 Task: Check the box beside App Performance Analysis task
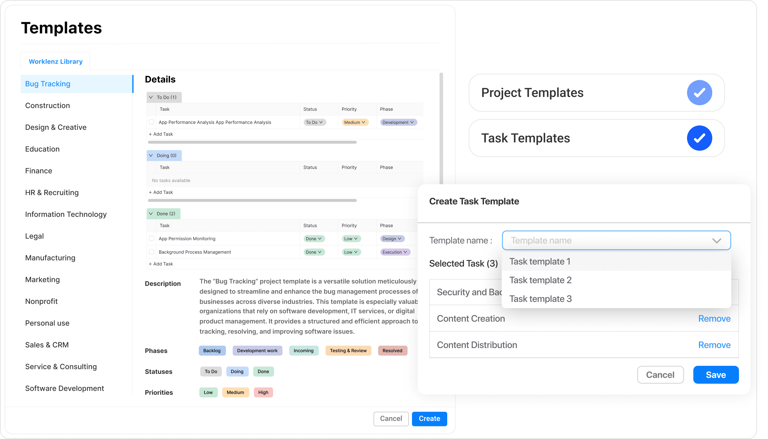point(151,122)
